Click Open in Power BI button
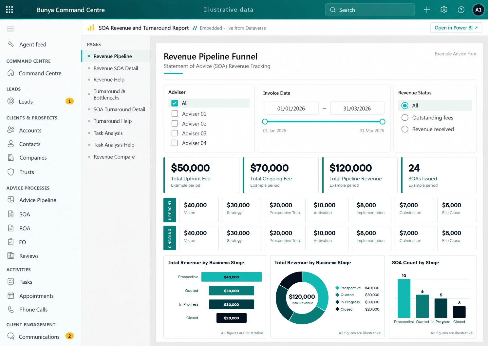Image resolution: width=488 pixels, height=346 pixels. click(x=456, y=28)
